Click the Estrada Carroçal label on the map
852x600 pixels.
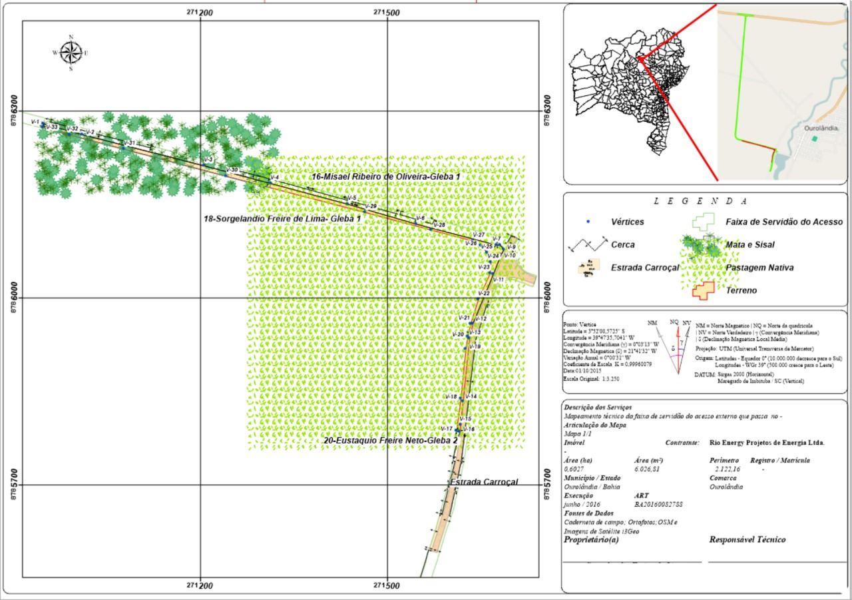click(x=484, y=481)
